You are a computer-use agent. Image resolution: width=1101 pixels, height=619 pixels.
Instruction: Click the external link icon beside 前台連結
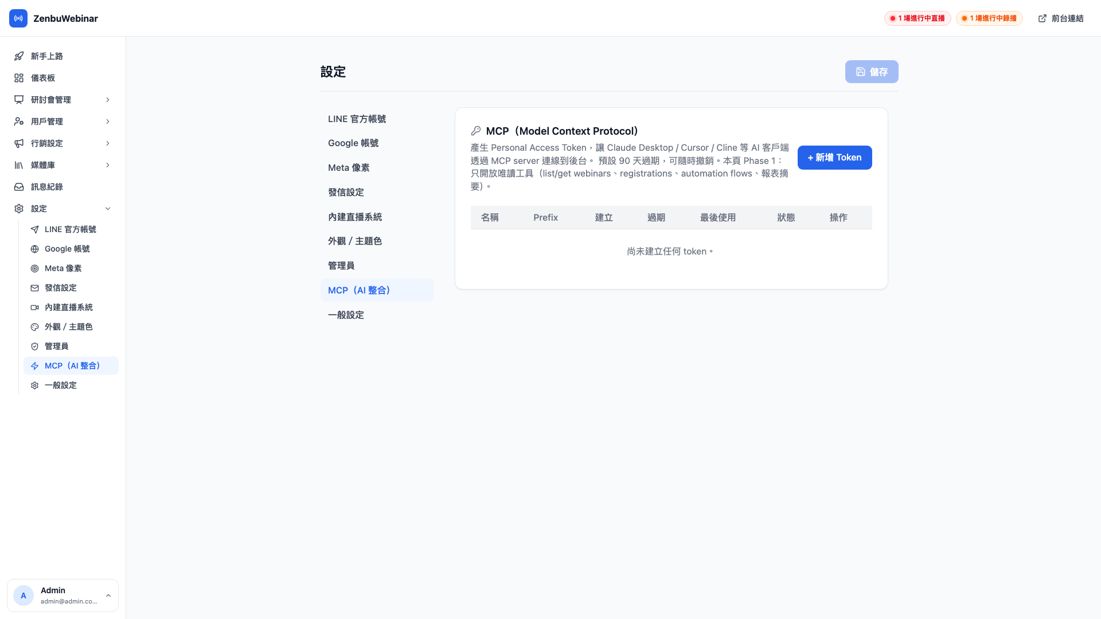[x=1043, y=18]
